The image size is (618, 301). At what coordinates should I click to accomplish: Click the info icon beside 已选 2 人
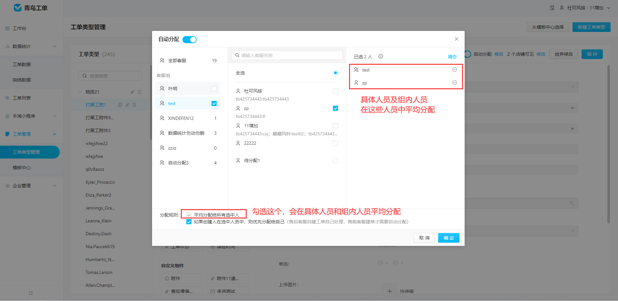(x=381, y=56)
